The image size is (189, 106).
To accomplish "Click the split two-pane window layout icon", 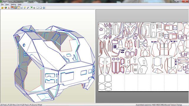I will pos(38,8).
